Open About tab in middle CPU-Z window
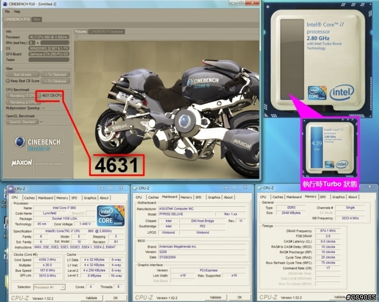This screenshot has height=302, width=379. tap(228, 197)
